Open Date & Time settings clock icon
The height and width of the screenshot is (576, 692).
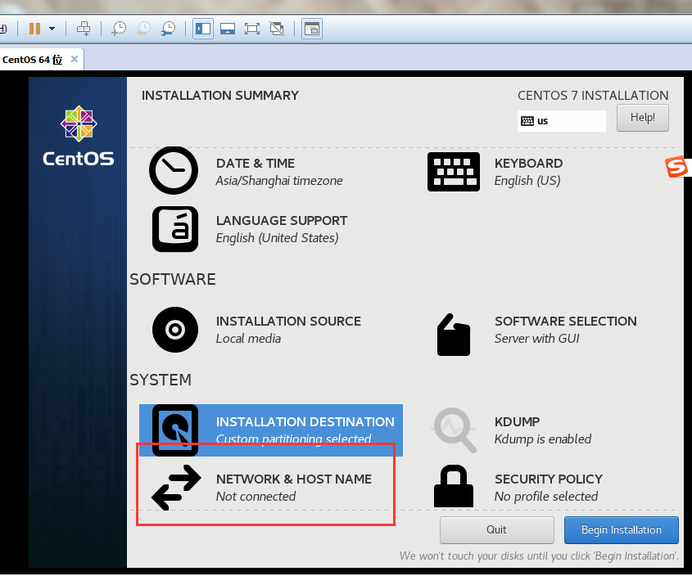(174, 171)
